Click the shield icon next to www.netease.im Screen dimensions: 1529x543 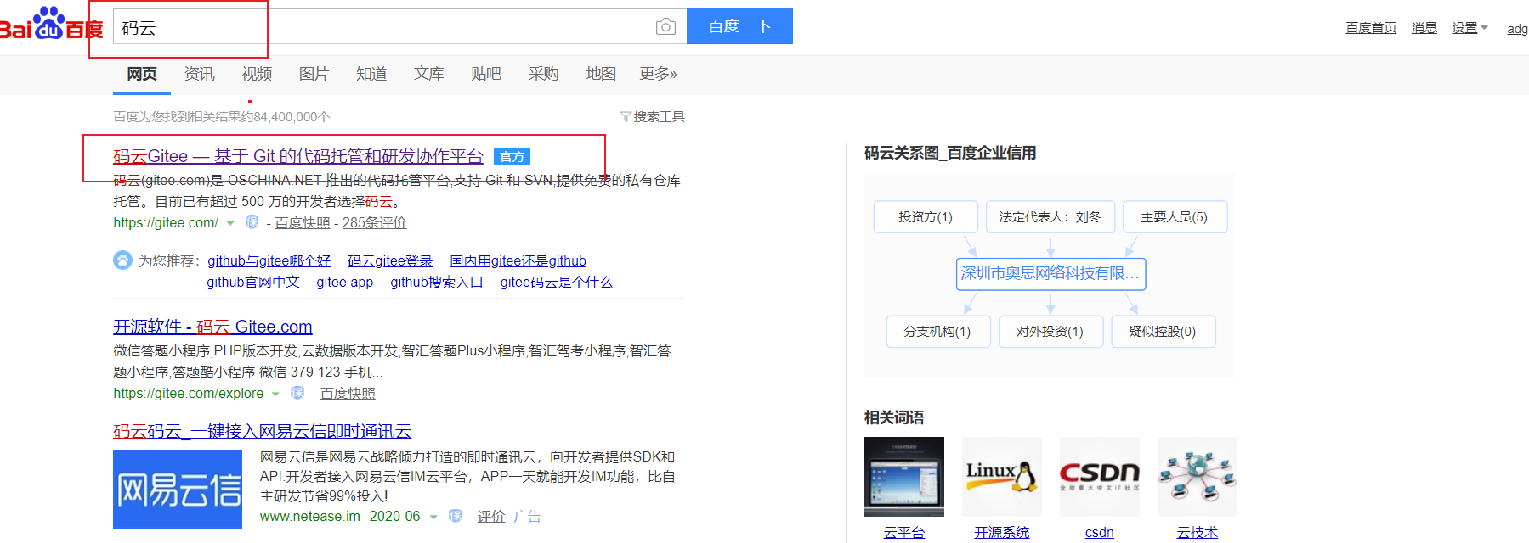(x=456, y=516)
